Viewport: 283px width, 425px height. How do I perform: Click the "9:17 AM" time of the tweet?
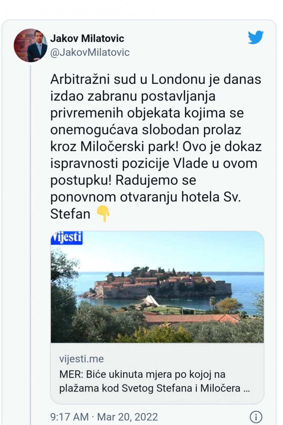coord(69,417)
